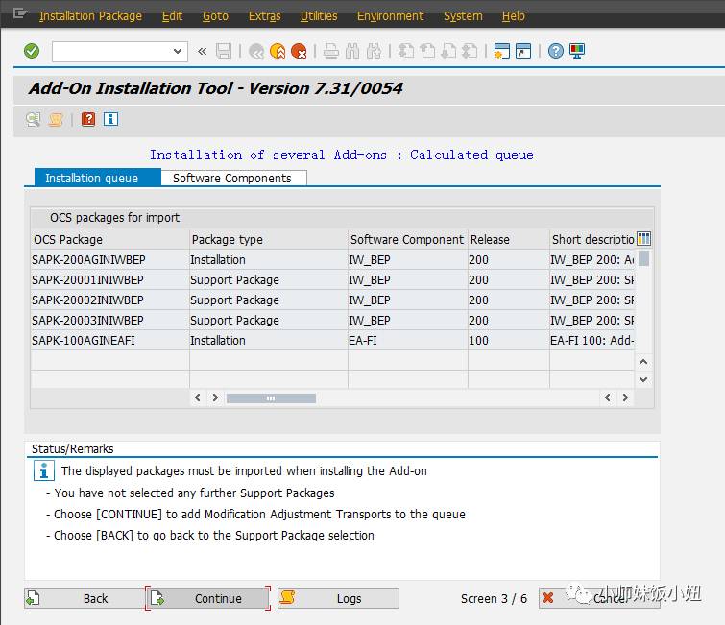Click the table column configuration icon

point(643,239)
